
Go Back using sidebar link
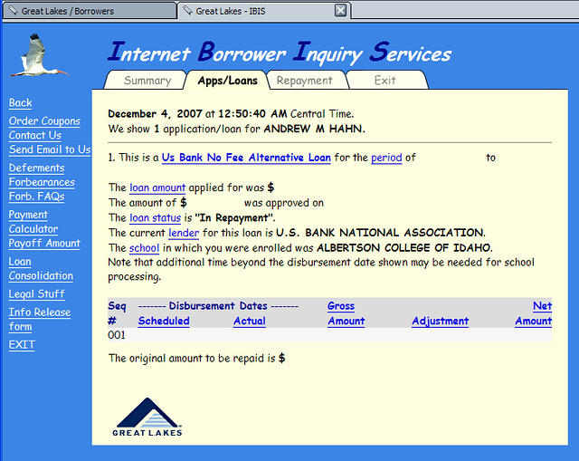coord(20,102)
